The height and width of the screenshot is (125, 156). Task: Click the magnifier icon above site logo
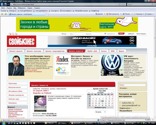tap(13, 34)
